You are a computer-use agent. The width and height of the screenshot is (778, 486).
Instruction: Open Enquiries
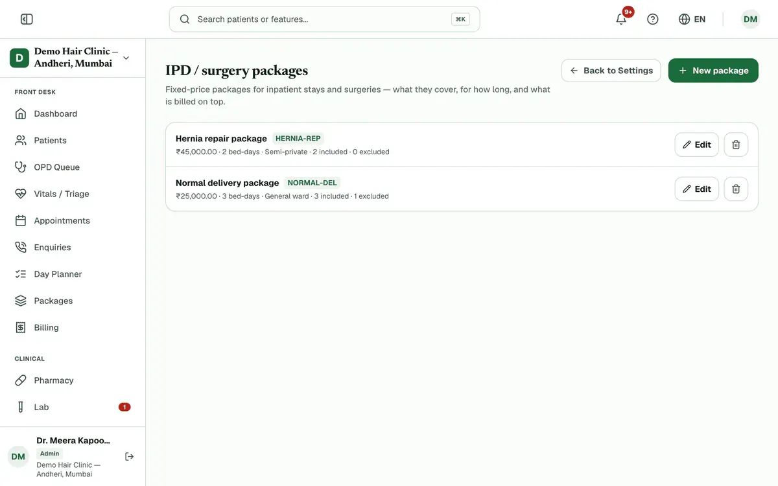pos(73,247)
